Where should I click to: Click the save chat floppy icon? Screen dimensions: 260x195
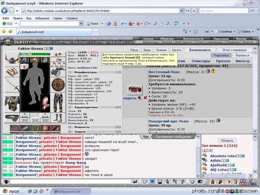pos(160,182)
